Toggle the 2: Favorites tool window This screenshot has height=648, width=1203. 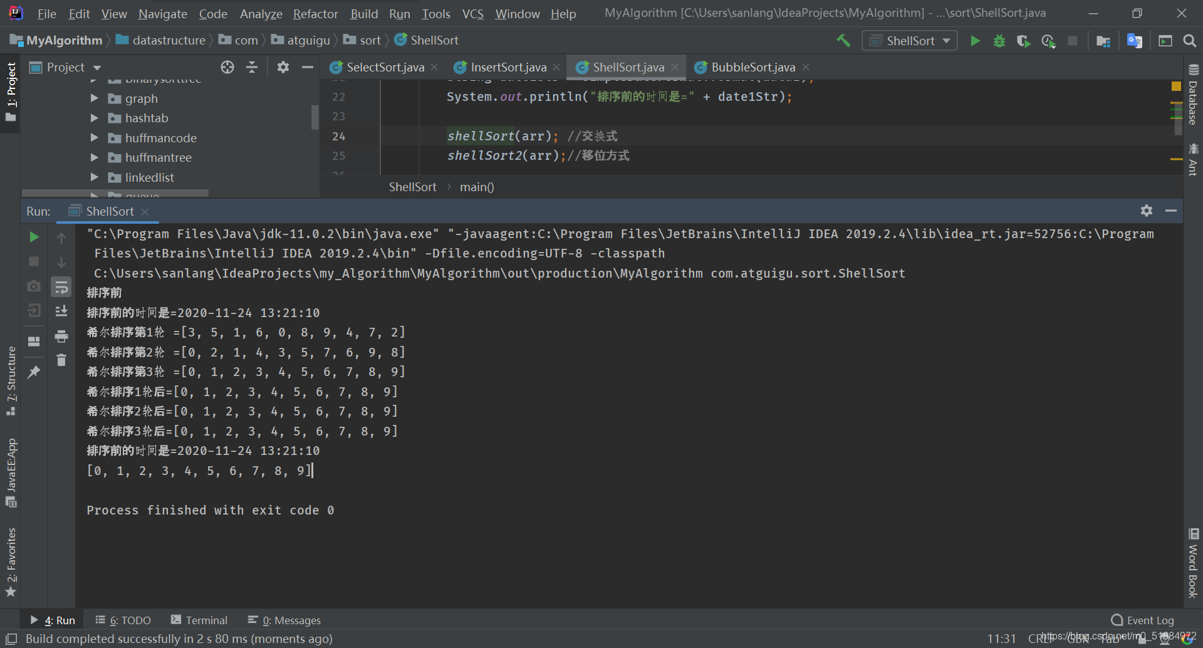coord(11,562)
